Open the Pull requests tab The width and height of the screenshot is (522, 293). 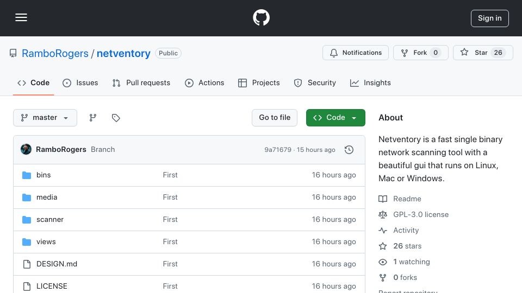point(141,82)
